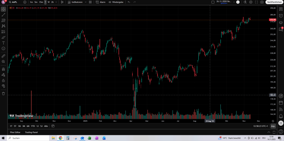Take a chart snapshot with the camera icon

coord(262,2)
